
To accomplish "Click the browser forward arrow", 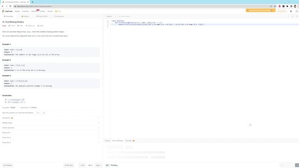I will (7, 6).
